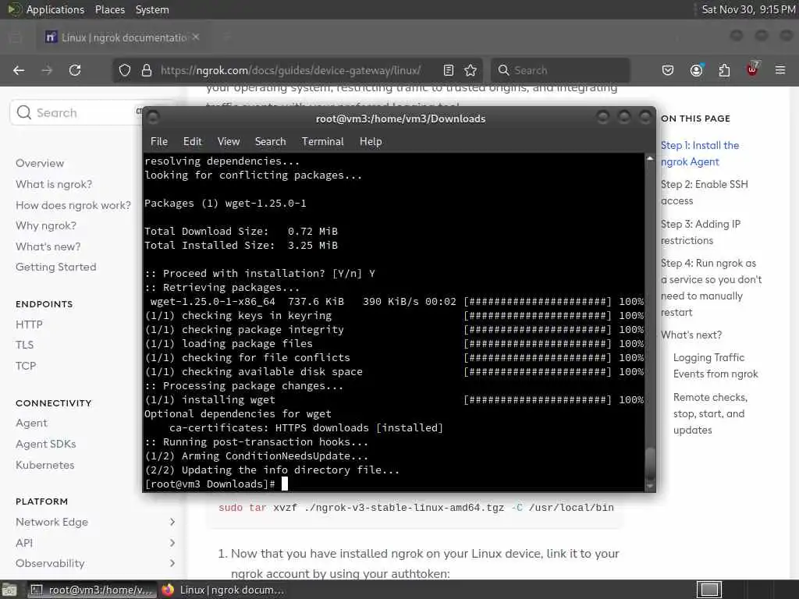
Task: Expand the API sidebar section
Action: [x=95, y=543]
